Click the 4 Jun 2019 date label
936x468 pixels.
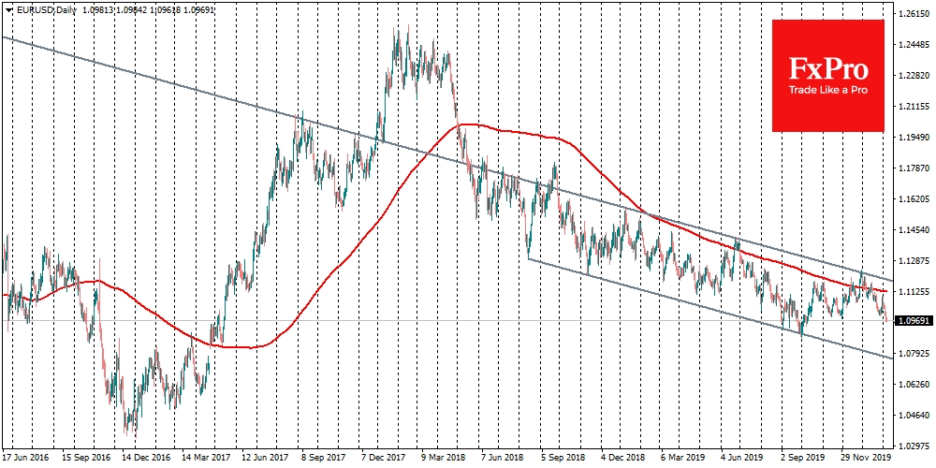coord(743,458)
